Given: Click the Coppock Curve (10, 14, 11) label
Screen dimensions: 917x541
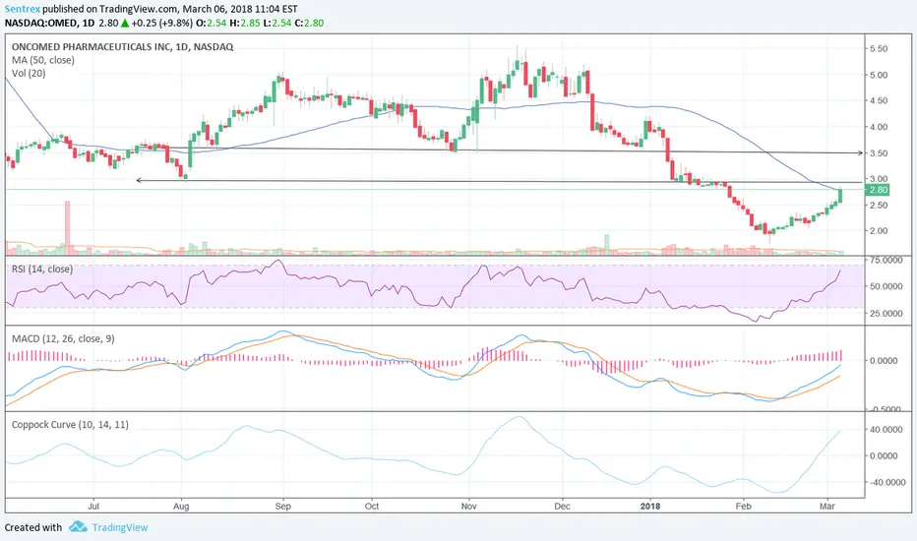Looking at the screenshot, I should click(70, 425).
